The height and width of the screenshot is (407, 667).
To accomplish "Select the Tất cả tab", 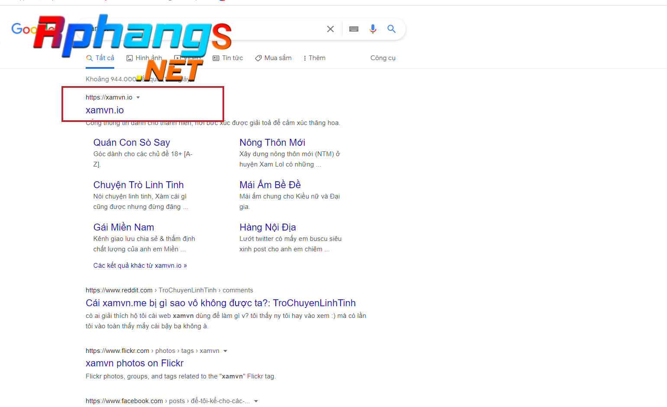I will pos(100,58).
